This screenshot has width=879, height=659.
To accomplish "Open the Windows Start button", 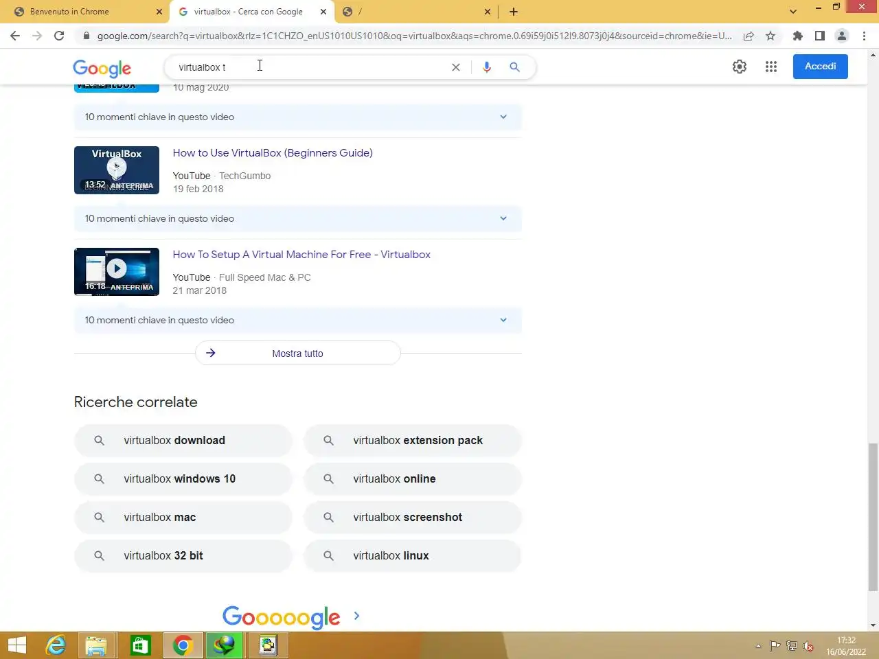I will tap(17, 645).
